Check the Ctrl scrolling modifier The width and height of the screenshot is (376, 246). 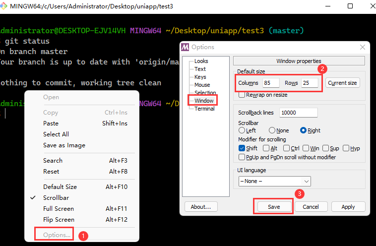pyautogui.click(x=286, y=148)
